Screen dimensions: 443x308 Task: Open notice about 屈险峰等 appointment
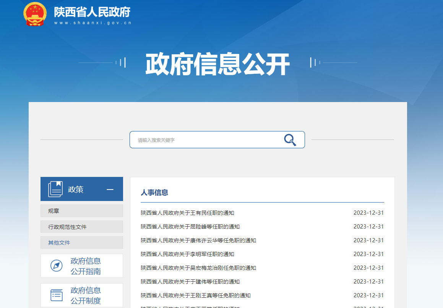click(x=190, y=227)
